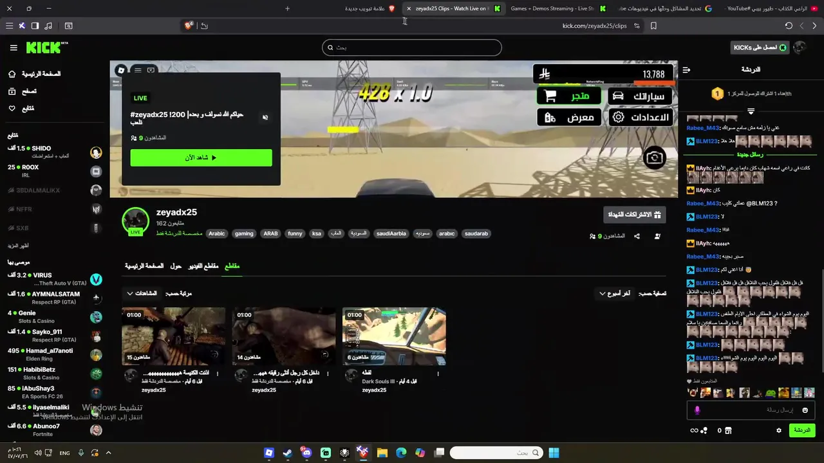Open the first clip with 15 viewers
Viewport: 824px width, 463px height.
(173, 336)
